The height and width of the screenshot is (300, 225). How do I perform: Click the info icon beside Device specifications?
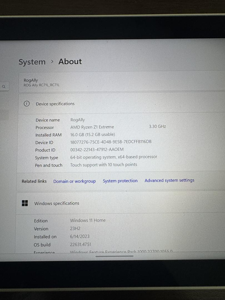pyautogui.click(x=27, y=104)
